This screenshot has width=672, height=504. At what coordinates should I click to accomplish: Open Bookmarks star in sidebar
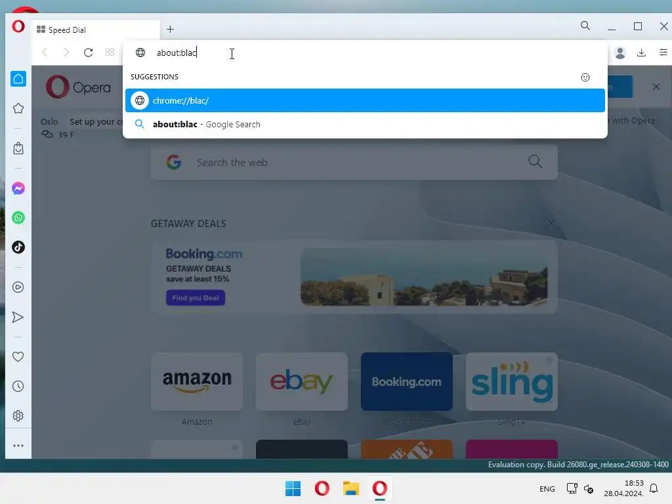pyautogui.click(x=18, y=108)
